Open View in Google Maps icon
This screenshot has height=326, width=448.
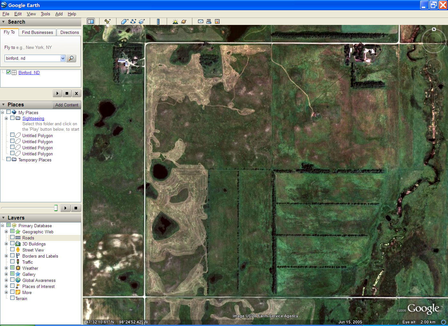[x=217, y=21]
